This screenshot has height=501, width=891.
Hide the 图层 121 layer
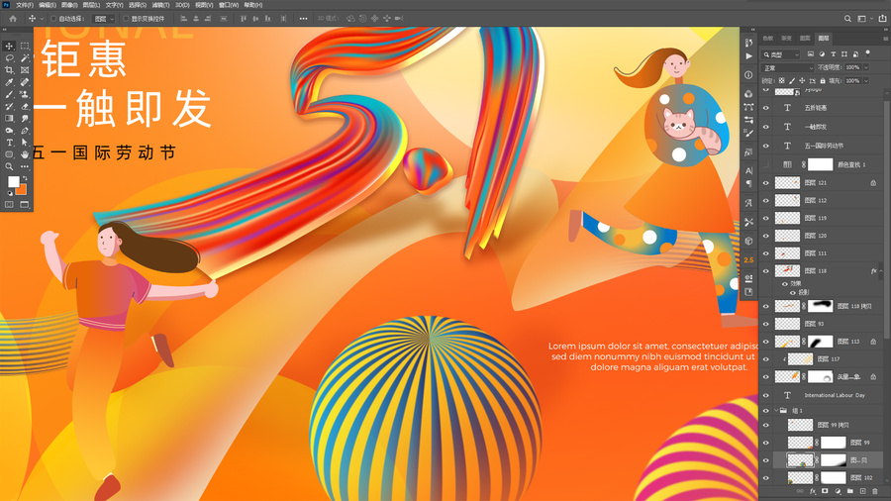[766, 183]
